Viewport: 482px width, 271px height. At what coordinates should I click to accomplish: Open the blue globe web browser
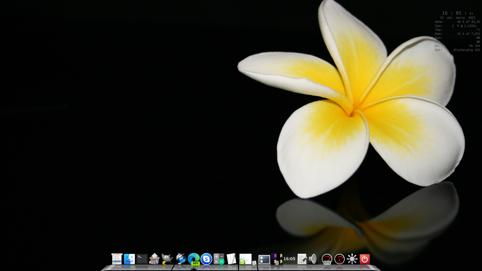click(x=180, y=259)
